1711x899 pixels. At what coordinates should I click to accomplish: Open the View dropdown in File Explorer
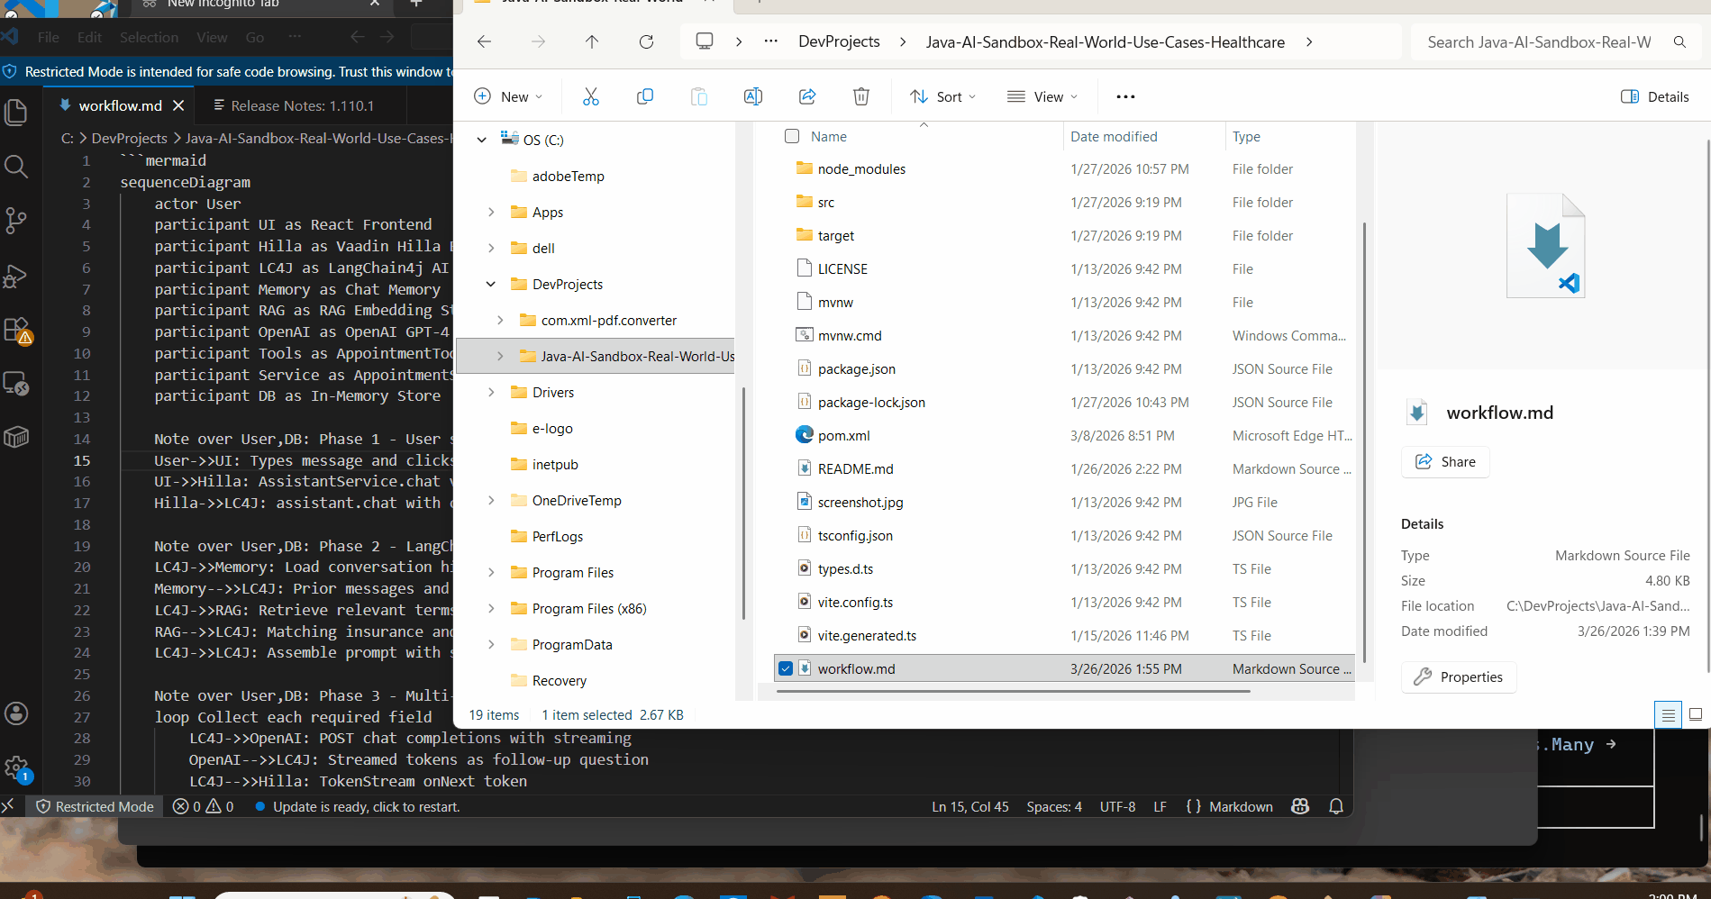click(1042, 96)
